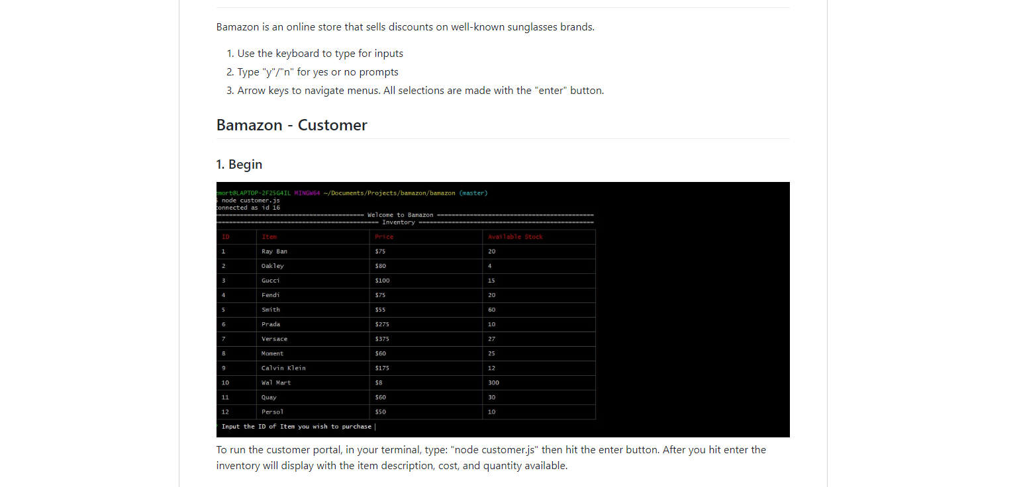Click the 'Available Stock' column header
This screenshot has height=487, width=1017.
click(515, 237)
